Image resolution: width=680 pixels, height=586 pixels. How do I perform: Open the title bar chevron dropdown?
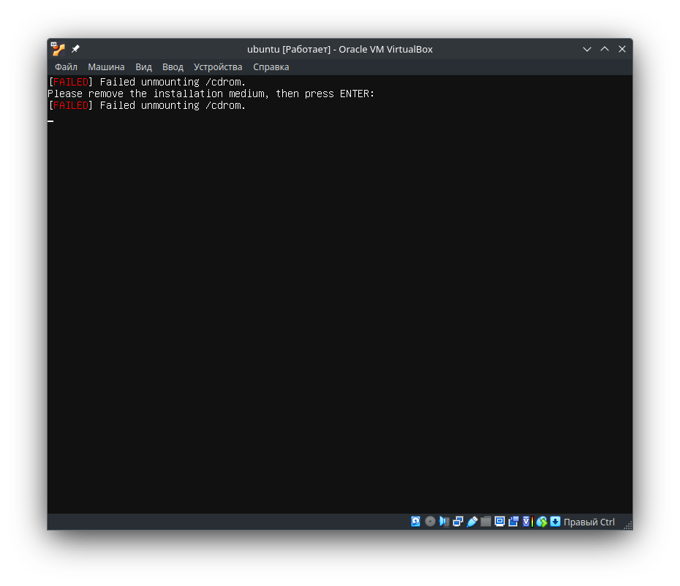(x=587, y=49)
